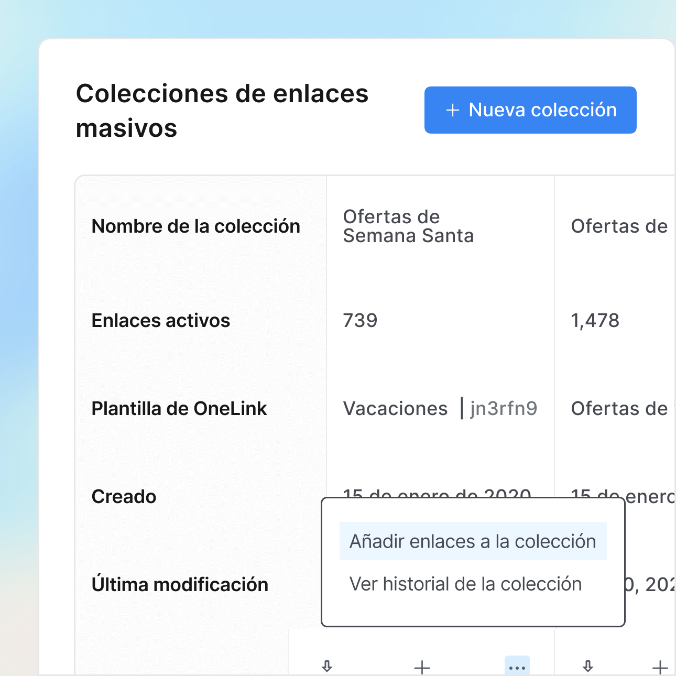
Task: Select the collection name Ofertas de Semana Santa
Action: [x=409, y=226]
